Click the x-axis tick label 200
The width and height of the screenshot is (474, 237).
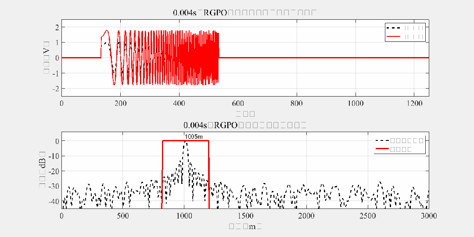(x=120, y=103)
